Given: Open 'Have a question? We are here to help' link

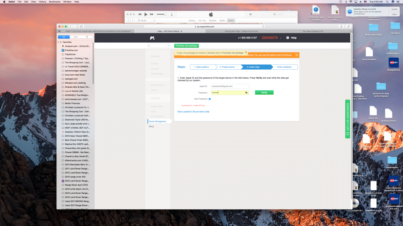Looking at the screenshot, I should click(x=193, y=111).
